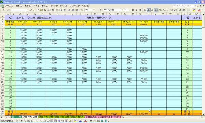This screenshot has height=123, width=205.
Task: Open the オートシェイプ AutoShapes button
Action: click(x=28, y=121)
